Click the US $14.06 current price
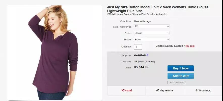 tap(141, 67)
